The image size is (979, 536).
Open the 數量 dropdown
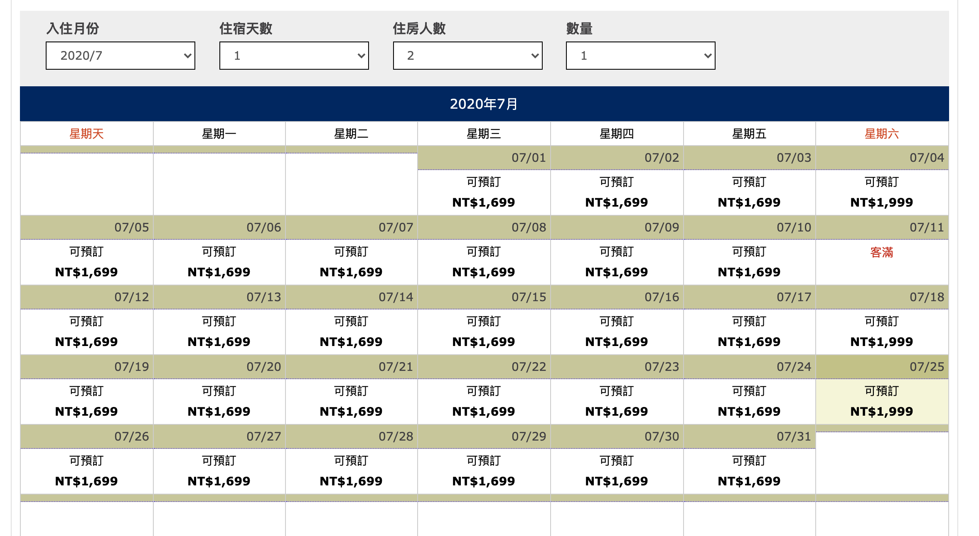pyautogui.click(x=640, y=56)
